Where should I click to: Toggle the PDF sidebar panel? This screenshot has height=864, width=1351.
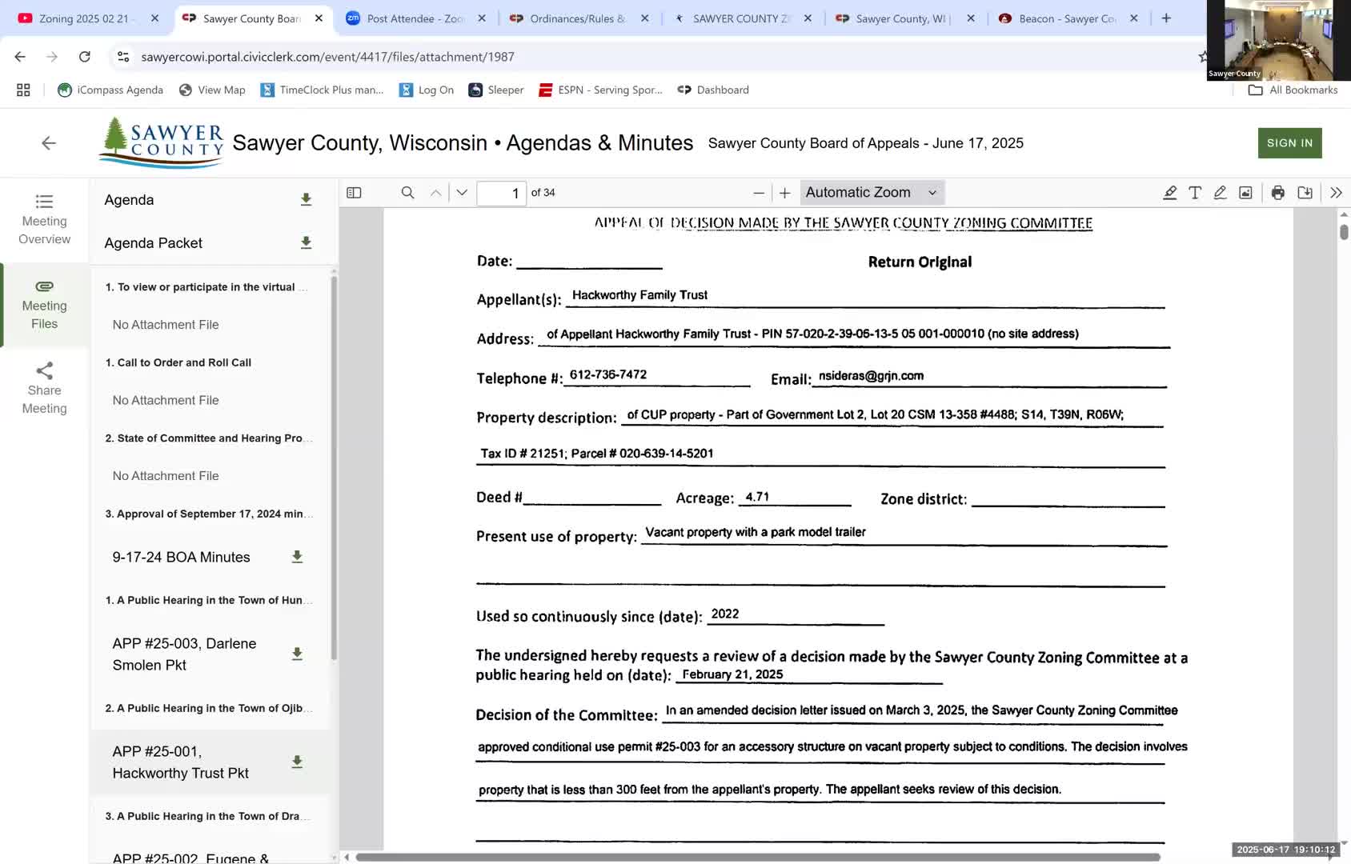[x=354, y=193]
